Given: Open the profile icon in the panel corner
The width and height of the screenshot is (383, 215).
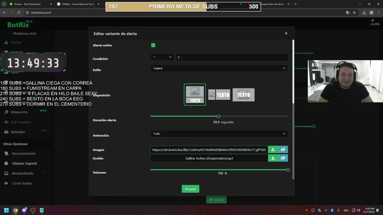Looking at the screenshot, I should tap(375, 22).
